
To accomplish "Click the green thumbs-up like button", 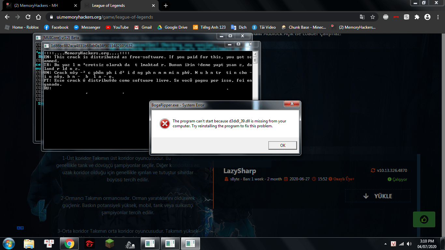I will coord(424,219).
